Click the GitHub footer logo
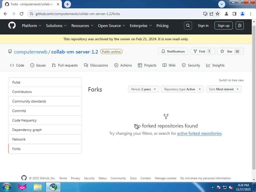This screenshot has width=256, height=192. (x=24, y=178)
